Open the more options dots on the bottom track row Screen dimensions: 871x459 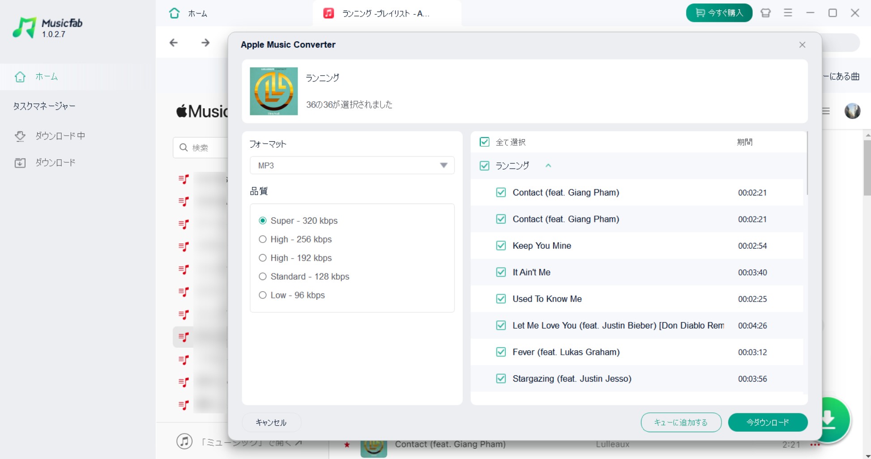815,445
